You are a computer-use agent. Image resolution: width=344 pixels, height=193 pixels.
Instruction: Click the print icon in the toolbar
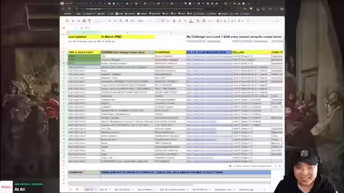pyautogui.click(x=84, y=21)
